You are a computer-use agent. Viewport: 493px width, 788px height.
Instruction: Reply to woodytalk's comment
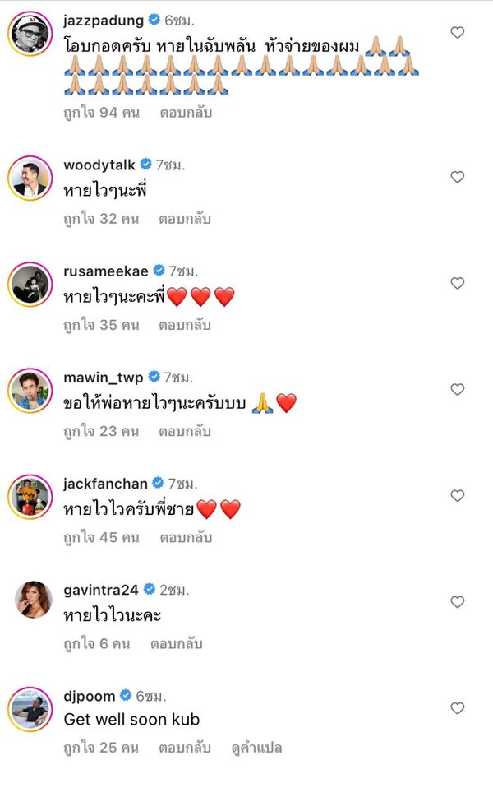coord(185,219)
